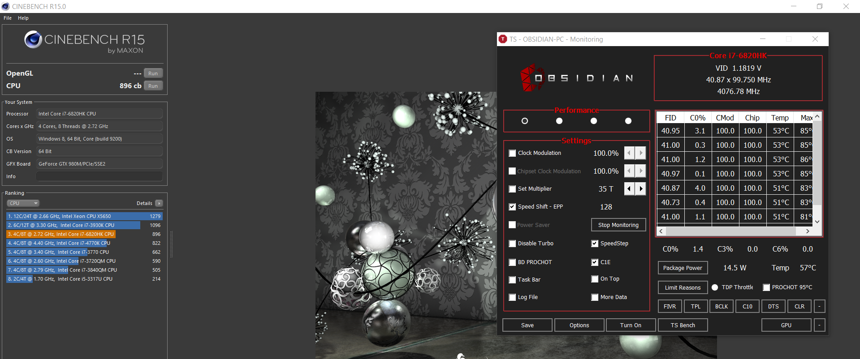Click the core table's scroll-down arrow

[817, 222]
